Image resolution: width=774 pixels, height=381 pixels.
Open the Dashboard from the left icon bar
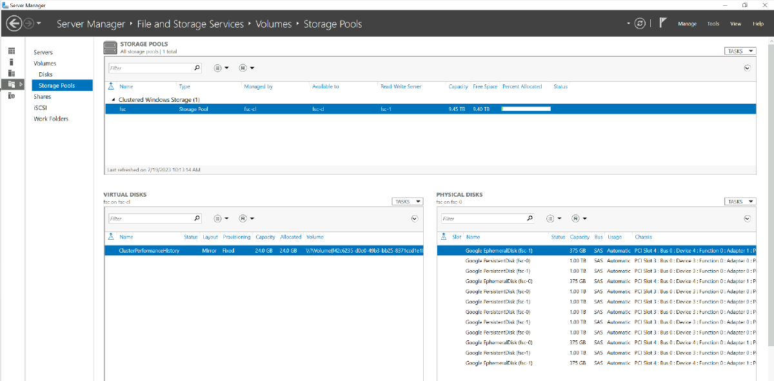click(11, 50)
